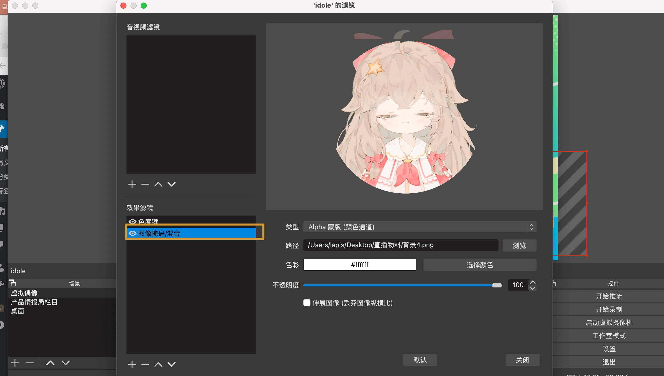Select the 桌面 scene
Viewport: 664px width, 376px height.
(17, 311)
